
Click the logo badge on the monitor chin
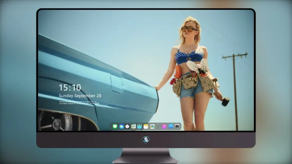click(x=146, y=140)
